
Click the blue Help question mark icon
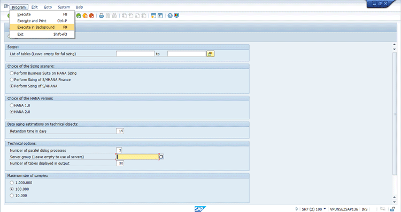pyautogui.click(x=170, y=16)
